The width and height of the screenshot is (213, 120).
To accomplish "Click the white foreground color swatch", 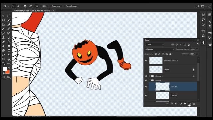I will pos(5,69).
